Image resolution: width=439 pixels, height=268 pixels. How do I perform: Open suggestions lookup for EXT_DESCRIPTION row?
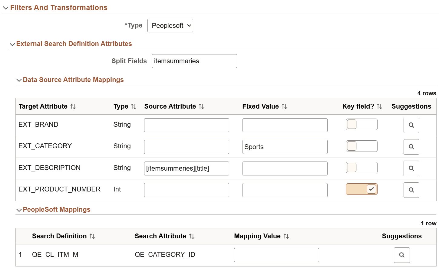[411, 168]
